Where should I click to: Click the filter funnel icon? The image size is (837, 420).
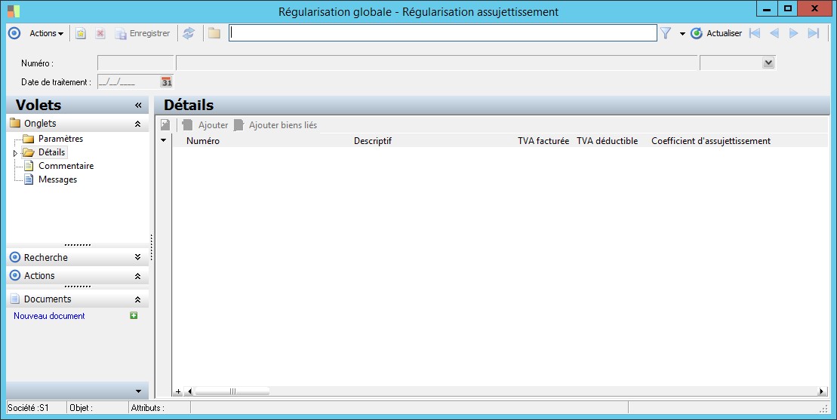coord(666,33)
